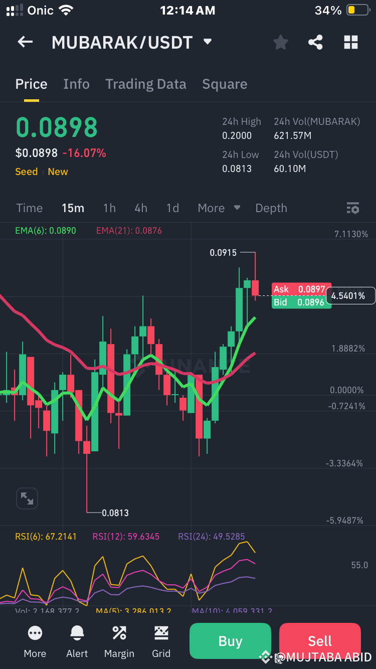Open Grid trading bot icon

point(161,642)
